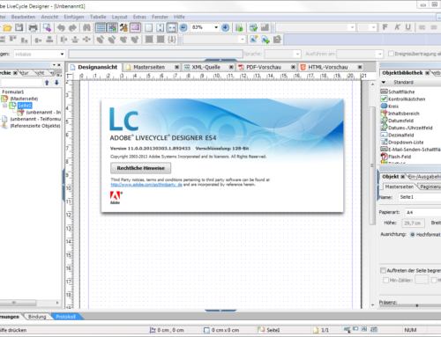Click the italic K formatting icon

pos(397,27)
